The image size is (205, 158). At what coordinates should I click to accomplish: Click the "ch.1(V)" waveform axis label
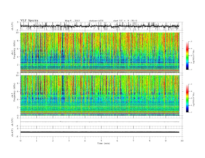click(x=12, y=26)
